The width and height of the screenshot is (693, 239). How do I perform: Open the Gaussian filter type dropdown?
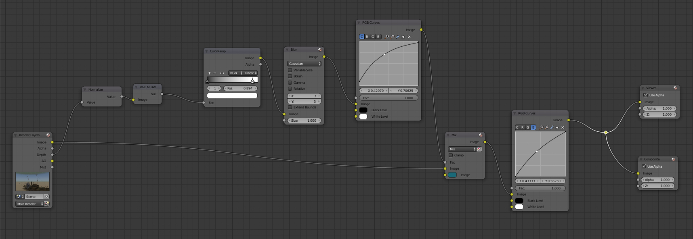click(304, 64)
